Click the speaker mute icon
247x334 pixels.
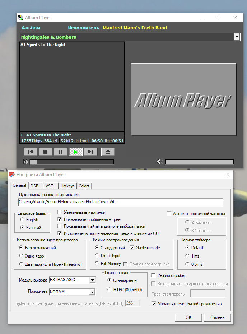point(160,162)
